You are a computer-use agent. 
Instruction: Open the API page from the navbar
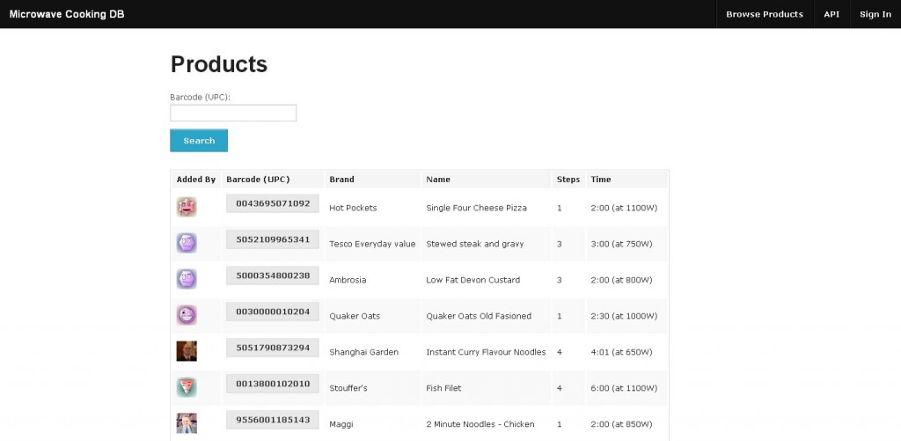[x=831, y=14]
